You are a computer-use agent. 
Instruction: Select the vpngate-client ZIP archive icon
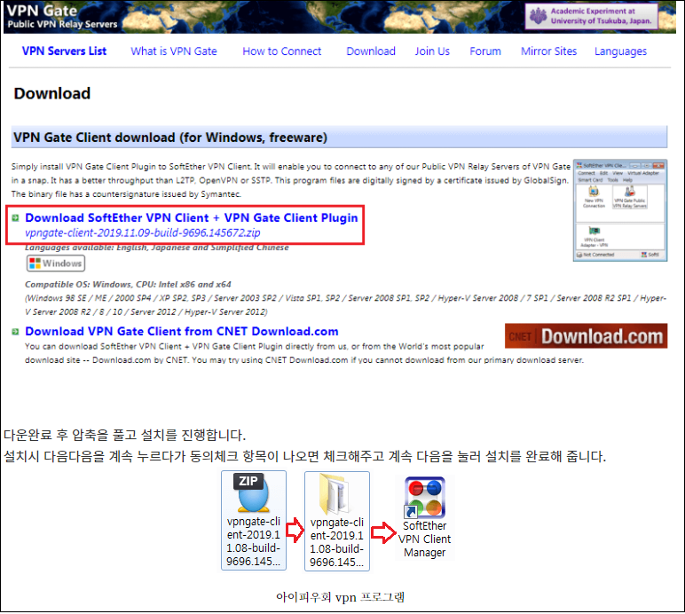coord(254,520)
